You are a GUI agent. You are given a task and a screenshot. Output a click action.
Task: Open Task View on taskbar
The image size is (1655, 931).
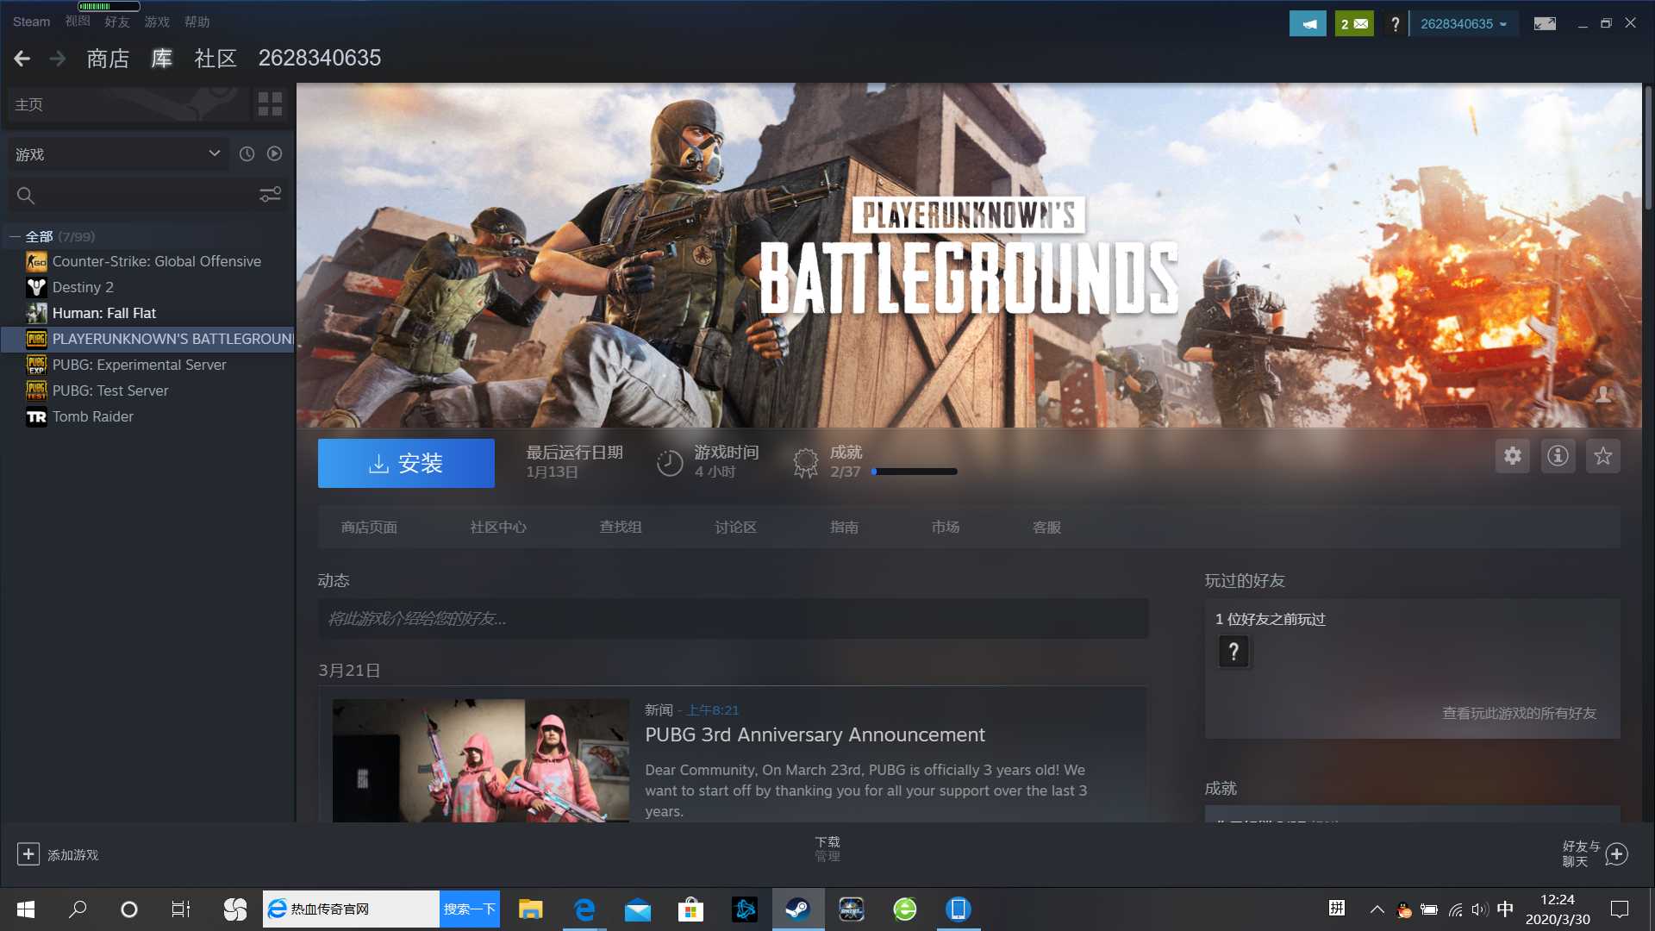click(180, 909)
